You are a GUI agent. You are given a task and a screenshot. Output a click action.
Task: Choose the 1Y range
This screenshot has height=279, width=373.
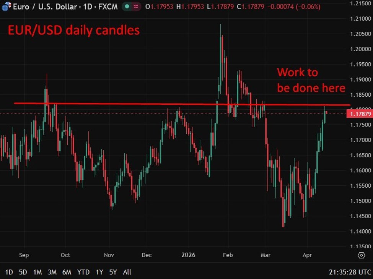[99, 272]
